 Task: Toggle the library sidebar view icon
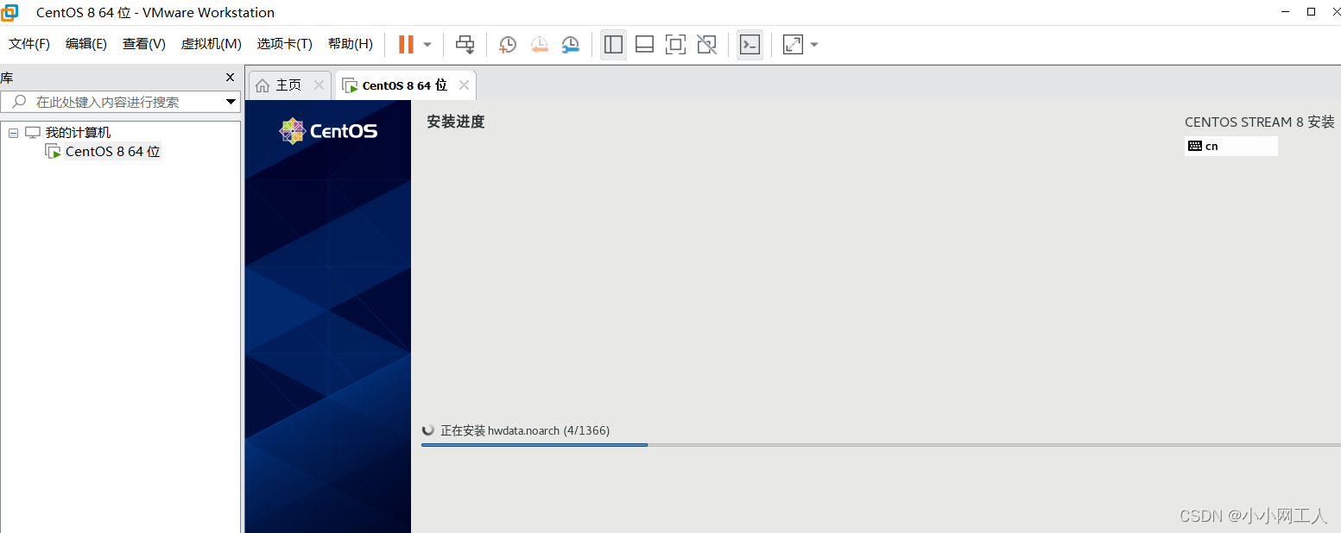pyautogui.click(x=614, y=45)
